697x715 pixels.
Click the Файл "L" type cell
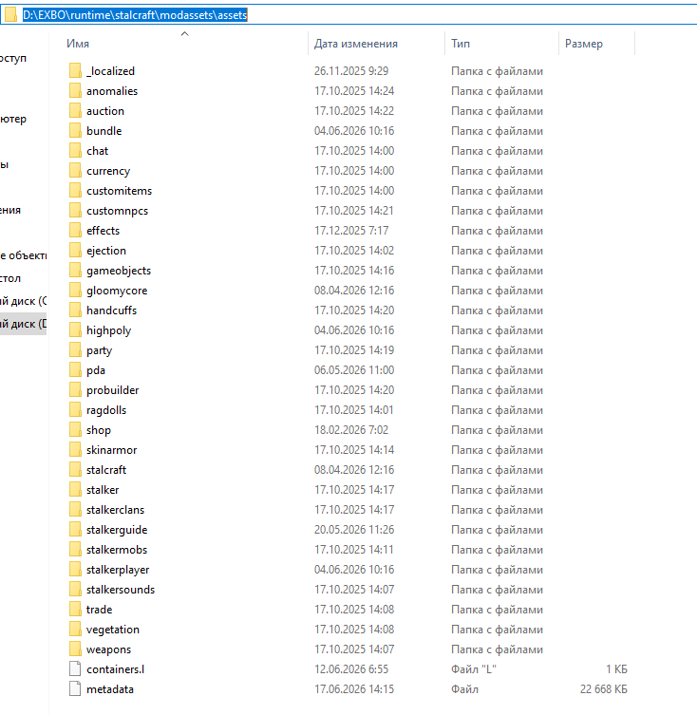(474, 669)
